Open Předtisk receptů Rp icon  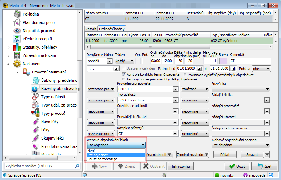tap(17, 39)
